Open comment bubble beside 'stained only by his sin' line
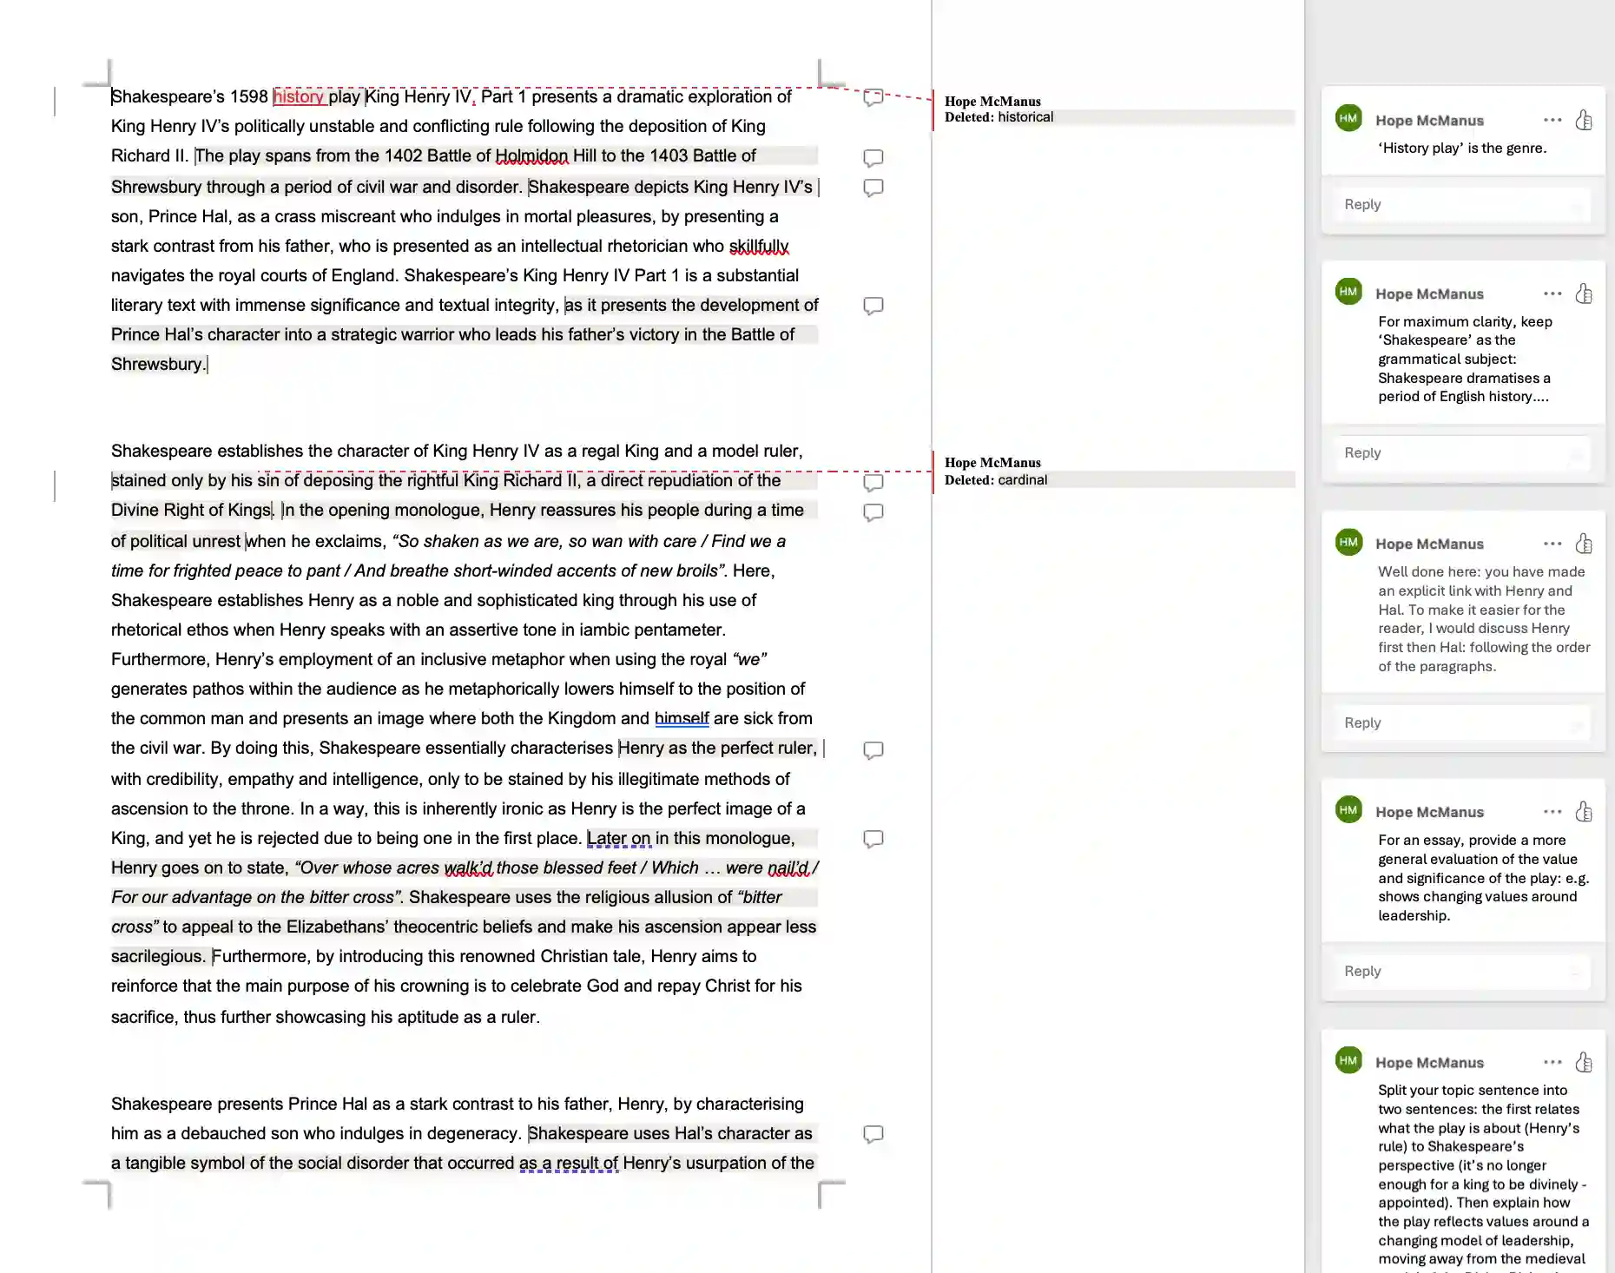This screenshot has height=1273, width=1615. (x=873, y=482)
